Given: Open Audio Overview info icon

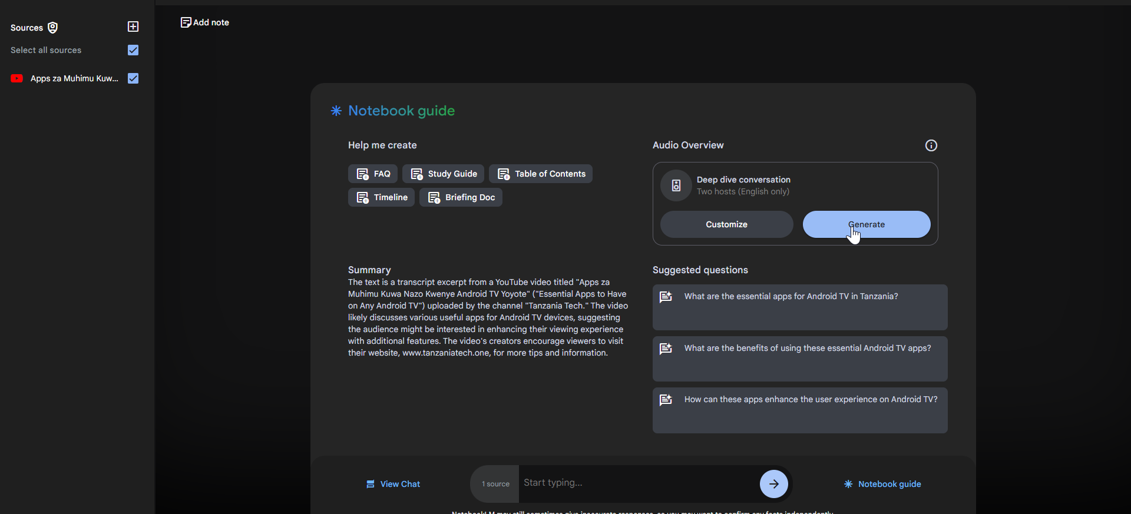Looking at the screenshot, I should pyautogui.click(x=931, y=145).
